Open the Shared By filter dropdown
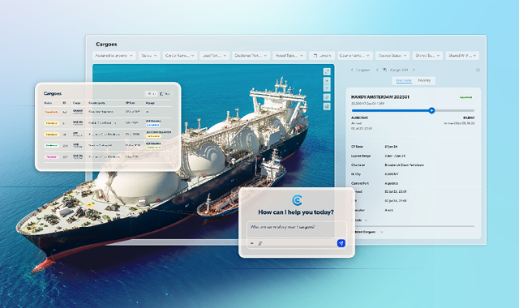Viewport: 519px width, 308px height. (427, 56)
